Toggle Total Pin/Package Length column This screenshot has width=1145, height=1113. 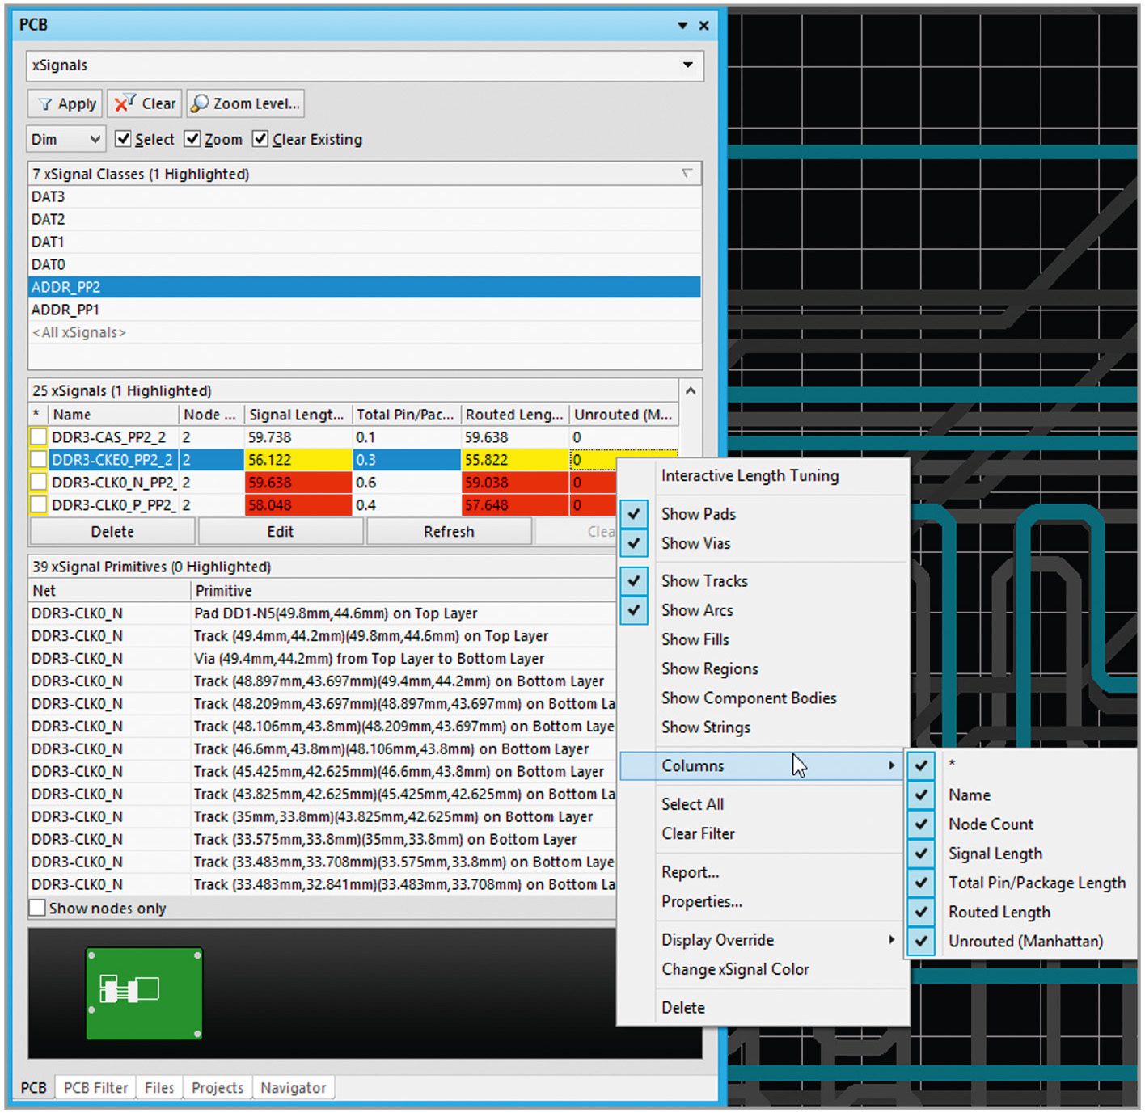click(1022, 883)
